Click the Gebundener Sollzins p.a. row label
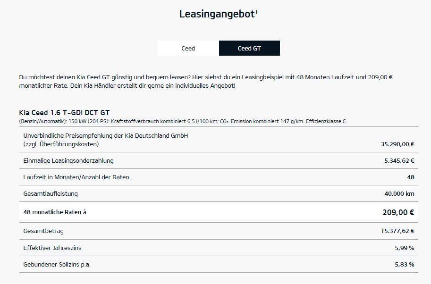431x284 pixels. coord(57,264)
